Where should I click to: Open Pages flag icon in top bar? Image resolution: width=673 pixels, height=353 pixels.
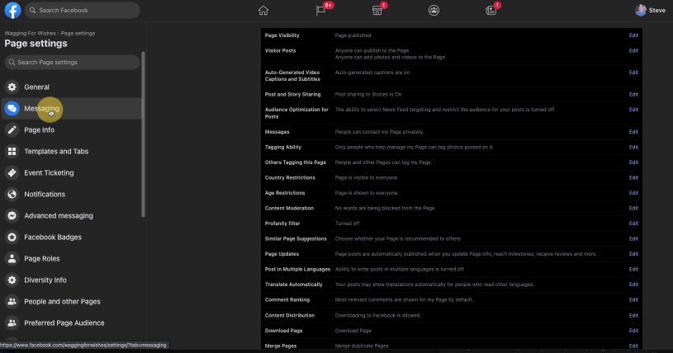[320, 10]
